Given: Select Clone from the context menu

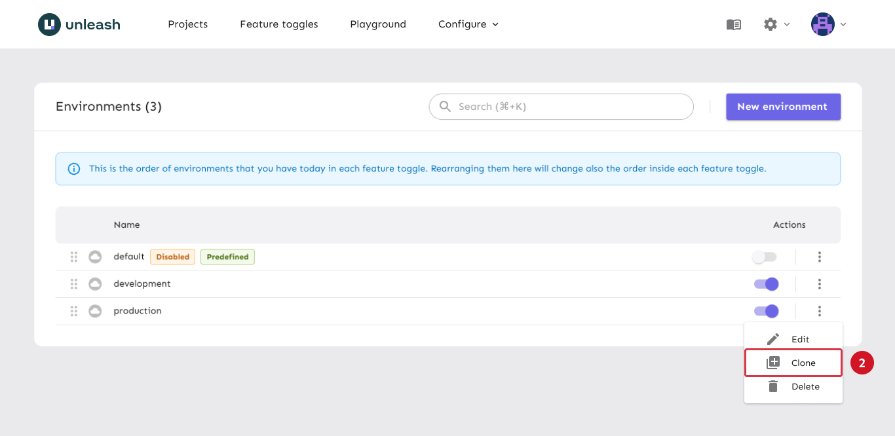Looking at the screenshot, I should click(793, 363).
